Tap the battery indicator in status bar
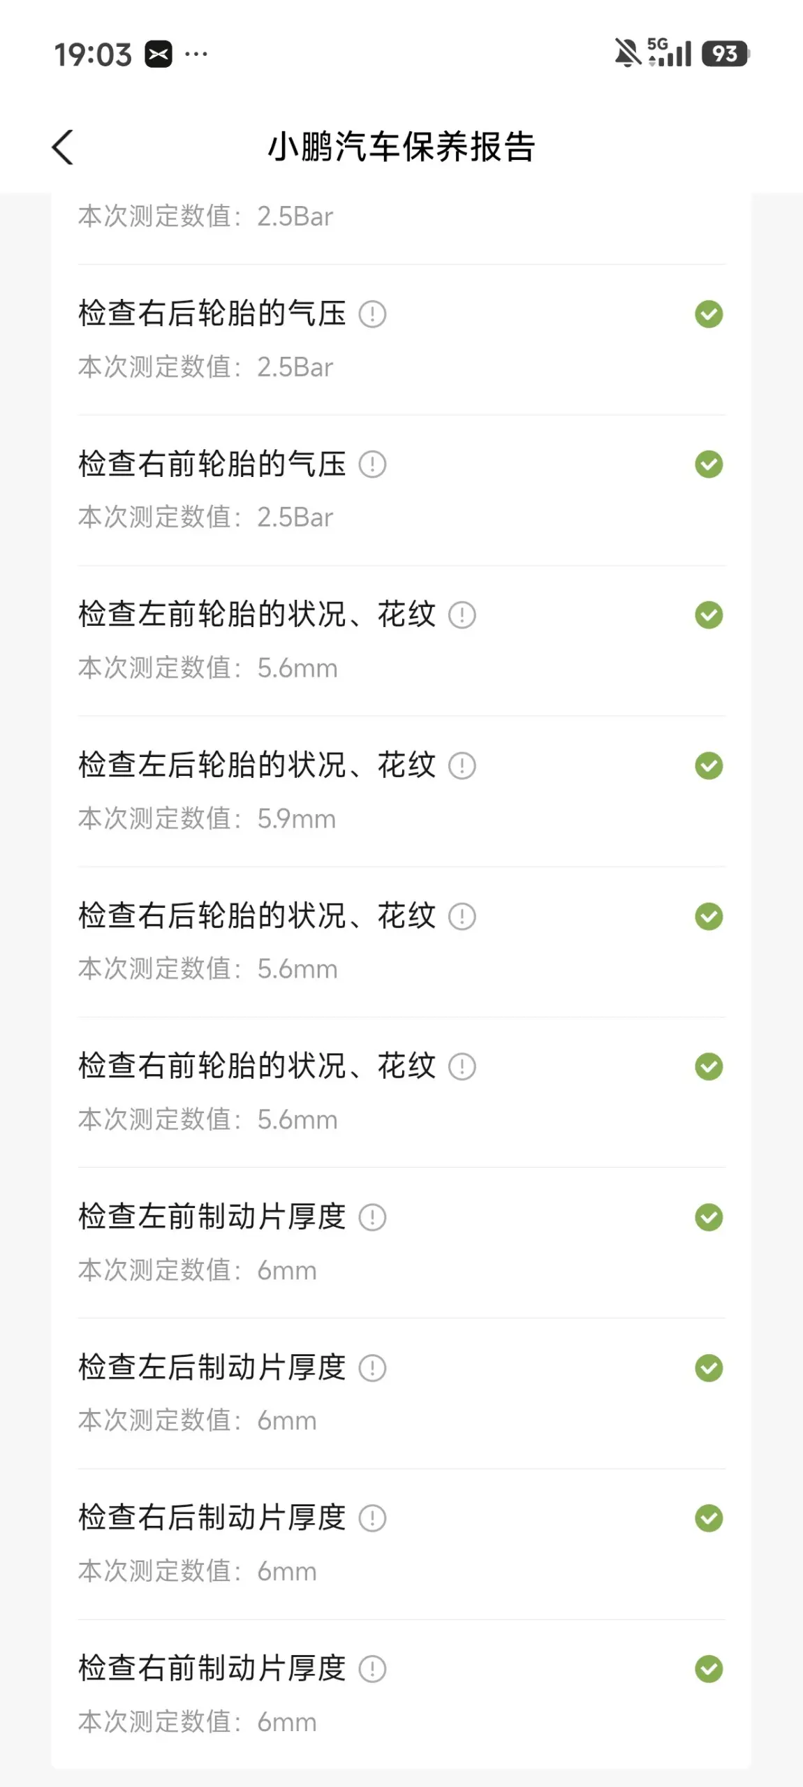The width and height of the screenshot is (803, 1787). pyautogui.click(x=725, y=54)
